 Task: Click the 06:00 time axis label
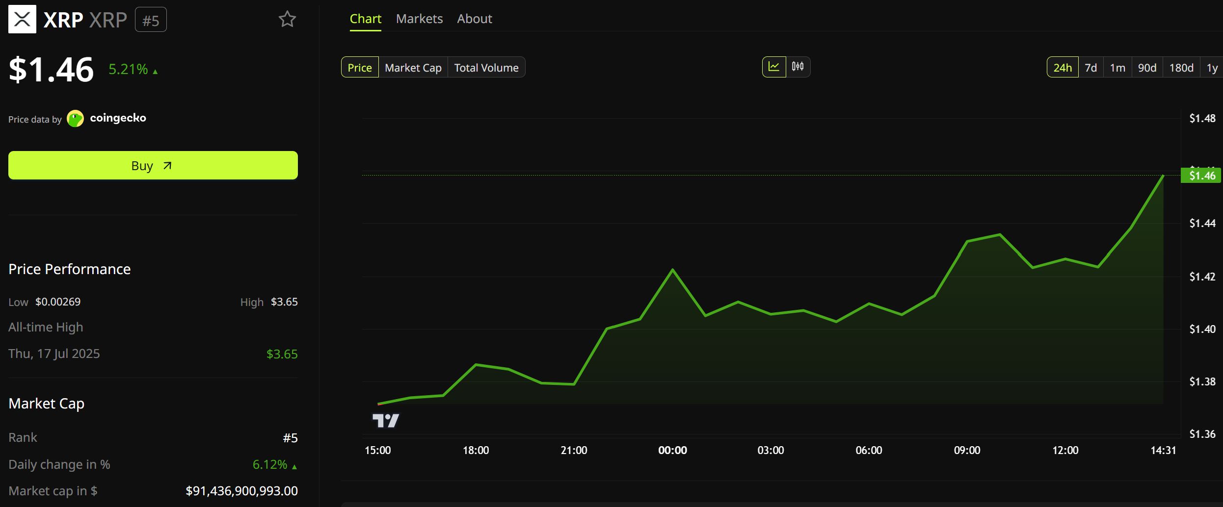tap(869, 450)
